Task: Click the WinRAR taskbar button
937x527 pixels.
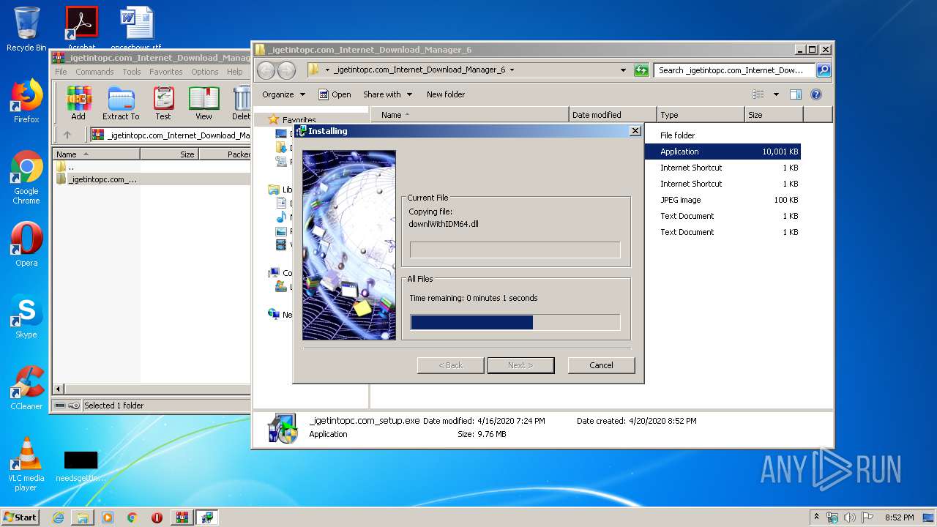Action: [x=182, y=517]
